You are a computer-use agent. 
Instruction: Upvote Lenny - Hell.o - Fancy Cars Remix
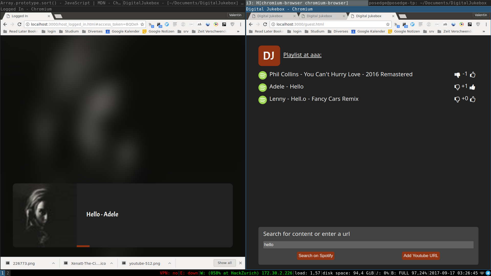point(473,99)
